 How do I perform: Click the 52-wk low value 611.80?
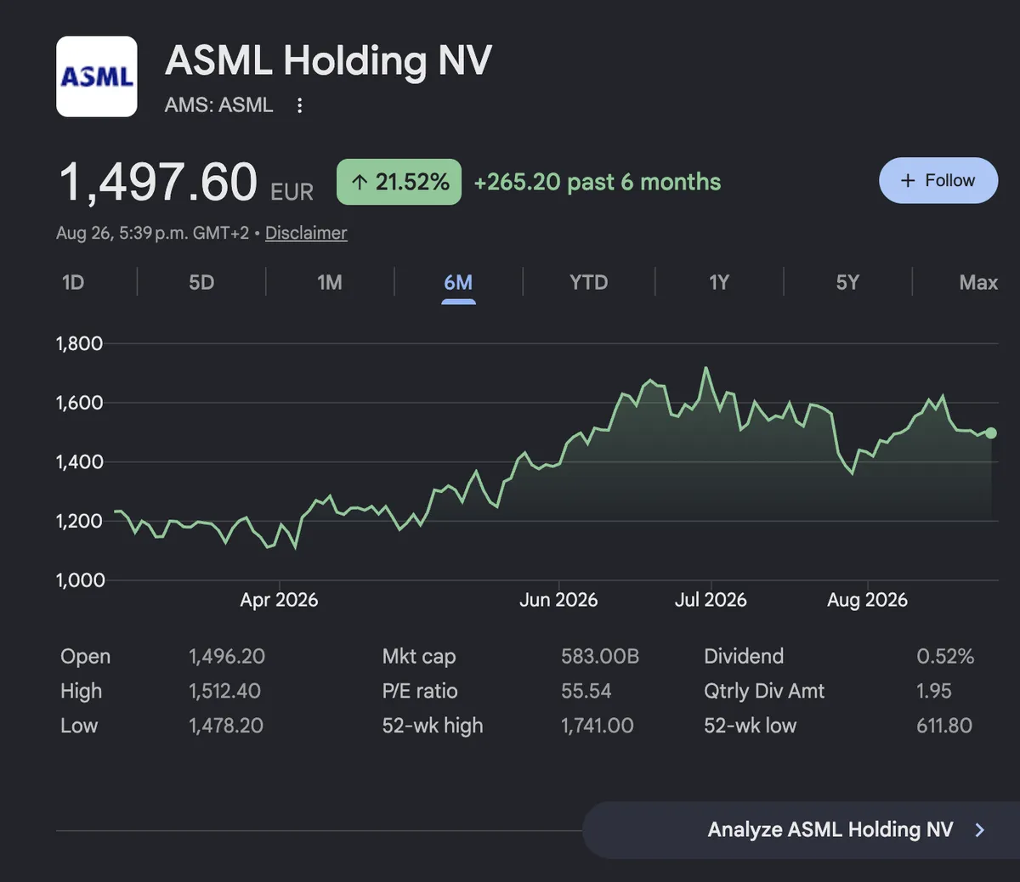click(x=944, y=726)
